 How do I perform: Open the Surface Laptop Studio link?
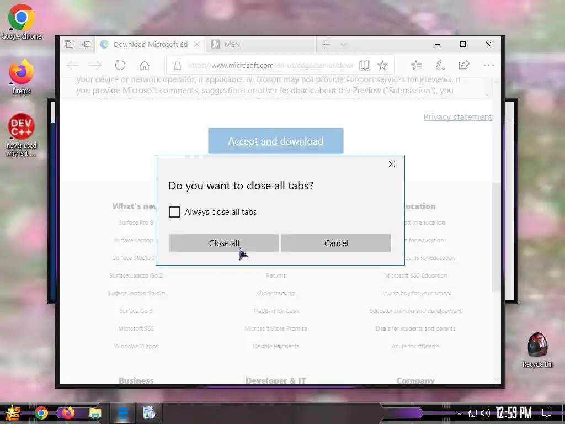[136, 293]
